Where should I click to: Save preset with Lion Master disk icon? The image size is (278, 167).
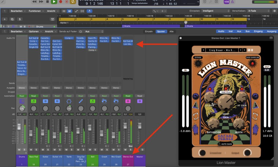point(249,50)
